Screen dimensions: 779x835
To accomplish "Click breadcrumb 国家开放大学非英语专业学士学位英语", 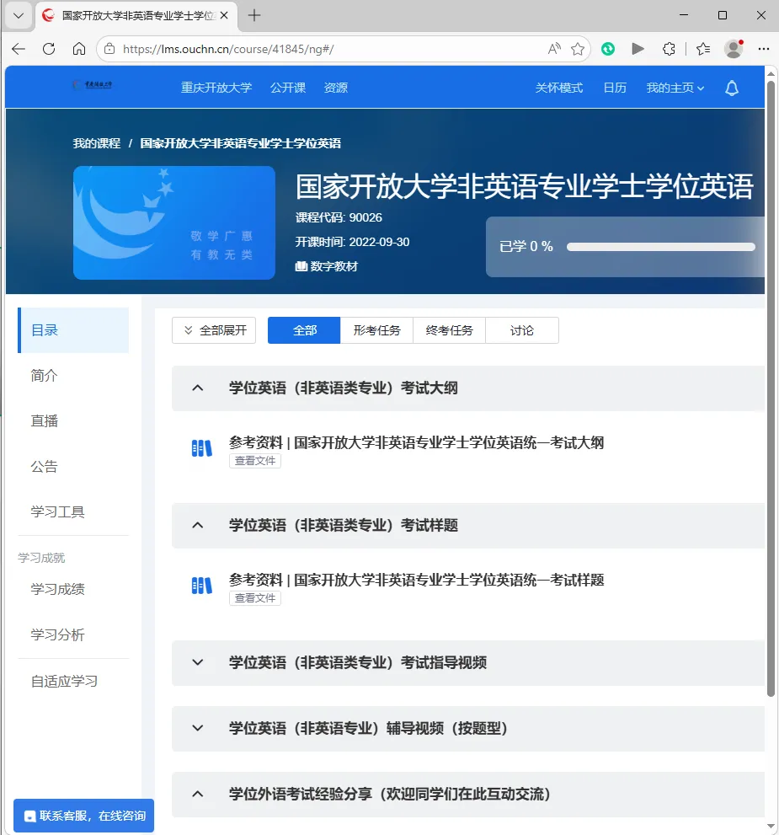I will pos(241,143).
